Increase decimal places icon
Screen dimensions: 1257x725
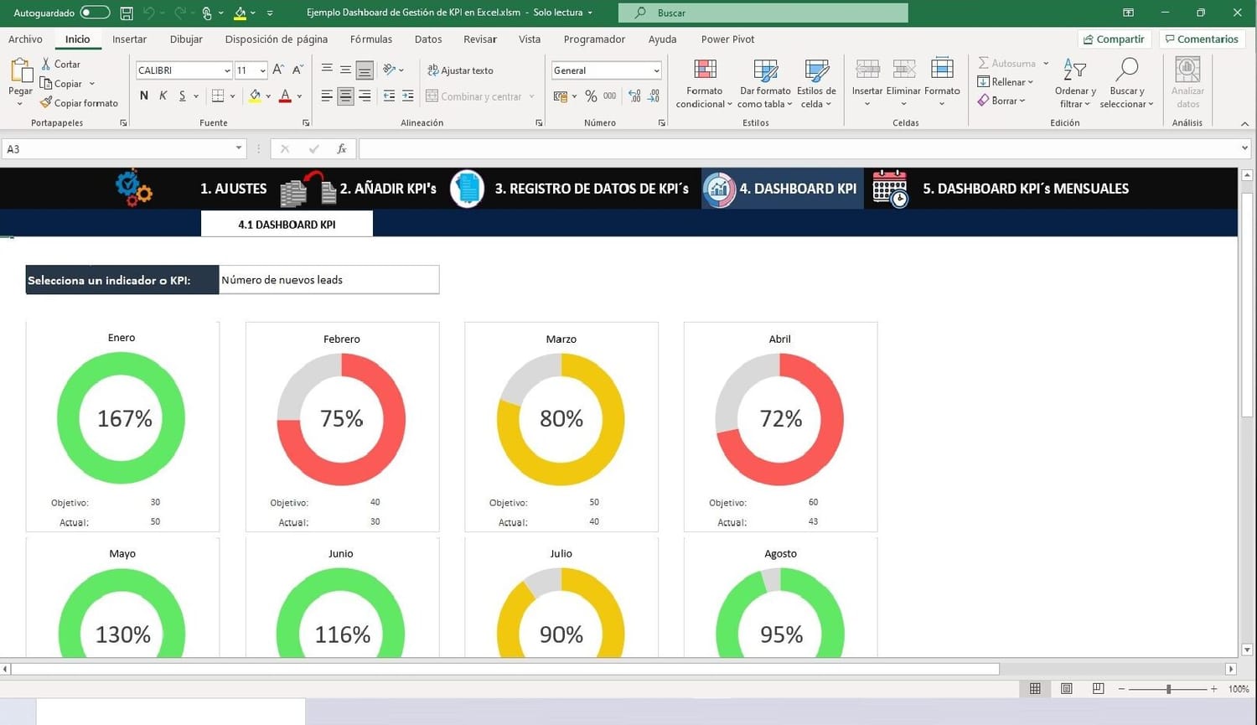pos(634,96)
